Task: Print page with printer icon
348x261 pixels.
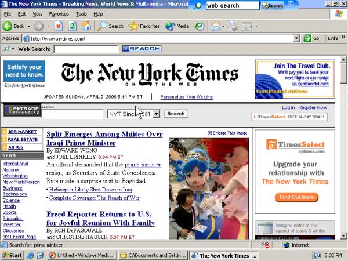Action: point(233,26)
